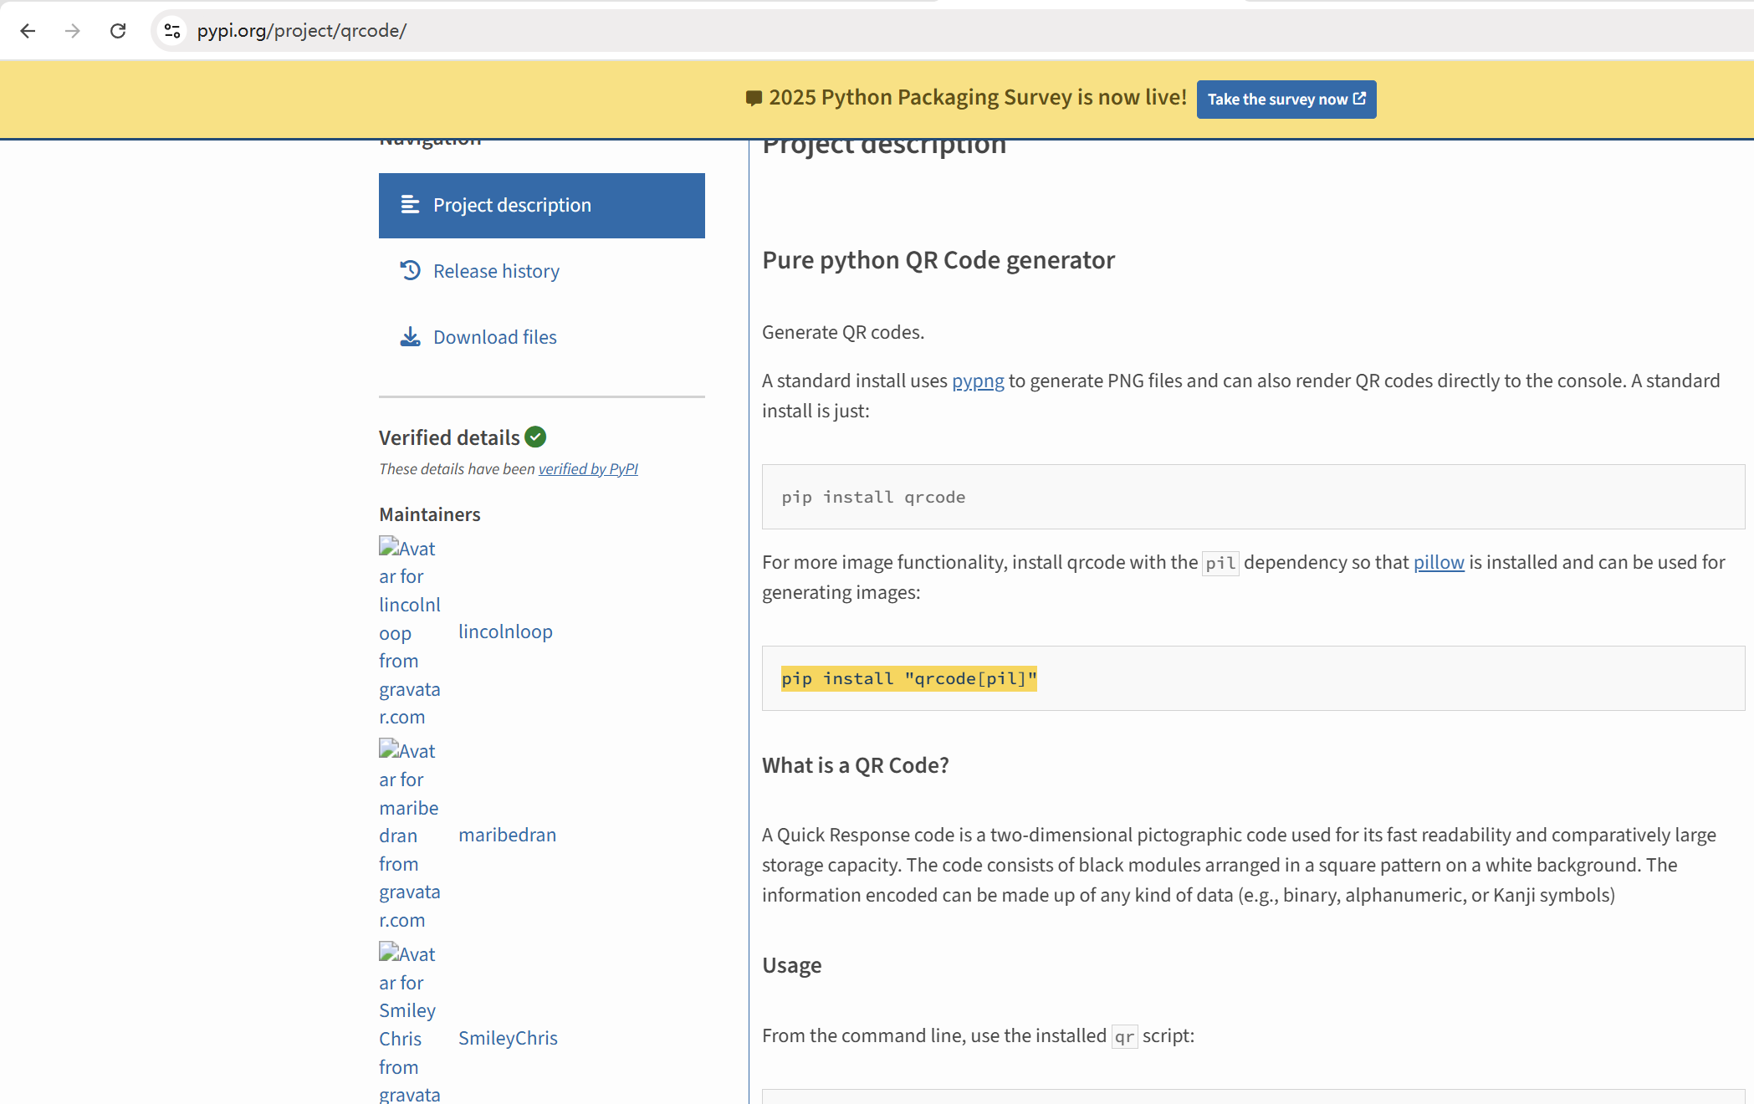Open SmileyChris maintainer profile link
Viewport: 1754px width, 1104px height.
(508, 1038)
